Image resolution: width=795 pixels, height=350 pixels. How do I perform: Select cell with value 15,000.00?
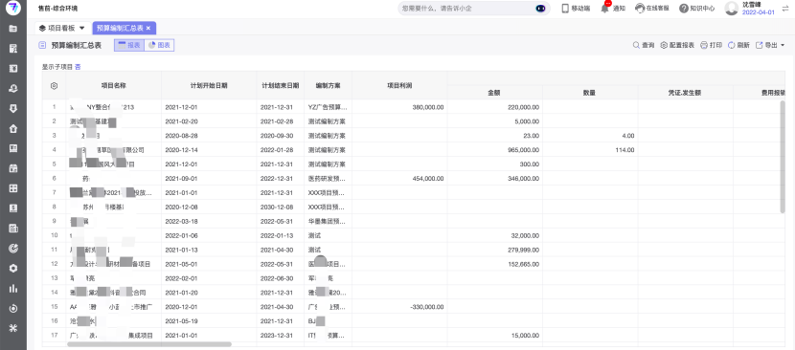495,336
